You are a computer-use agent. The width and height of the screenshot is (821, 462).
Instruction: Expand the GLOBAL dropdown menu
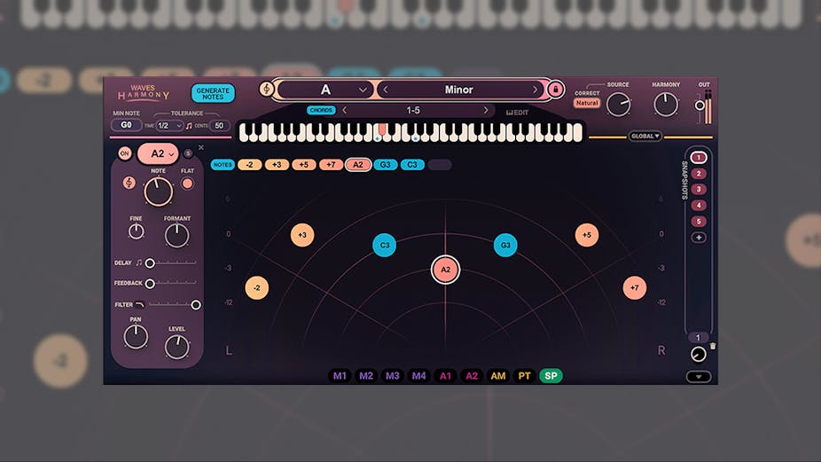click(645, 137)
